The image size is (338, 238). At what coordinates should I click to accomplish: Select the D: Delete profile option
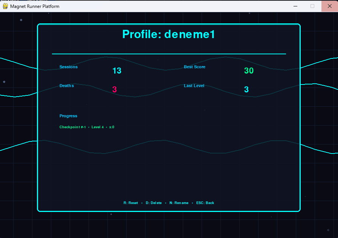point(154,203)
